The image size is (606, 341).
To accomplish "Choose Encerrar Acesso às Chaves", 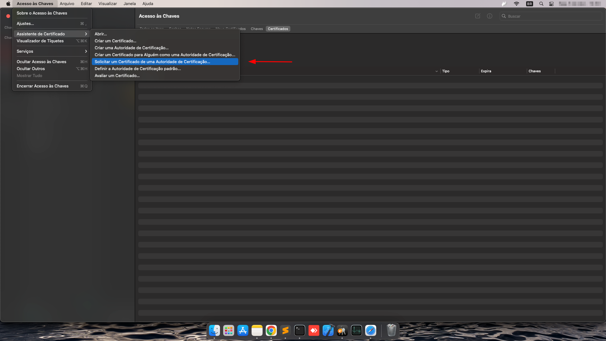I will [52, 86].
